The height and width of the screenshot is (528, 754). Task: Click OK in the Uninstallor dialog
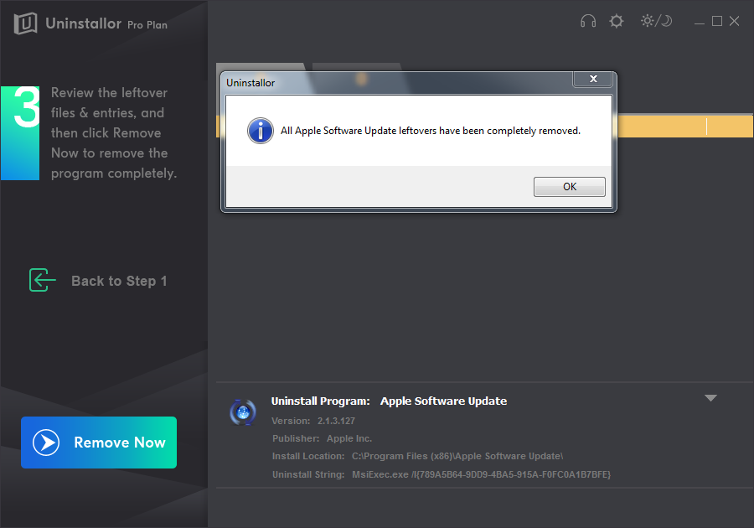tap(570, 187)
